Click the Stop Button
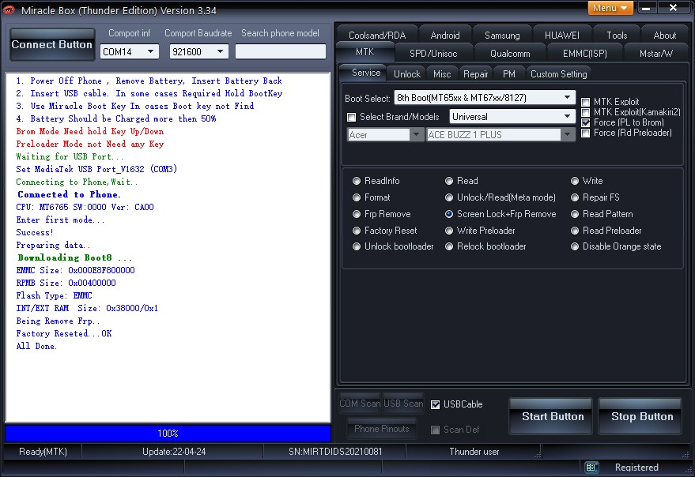The height and width of the screenshot is (477, 695). click(x=640, y=416)
